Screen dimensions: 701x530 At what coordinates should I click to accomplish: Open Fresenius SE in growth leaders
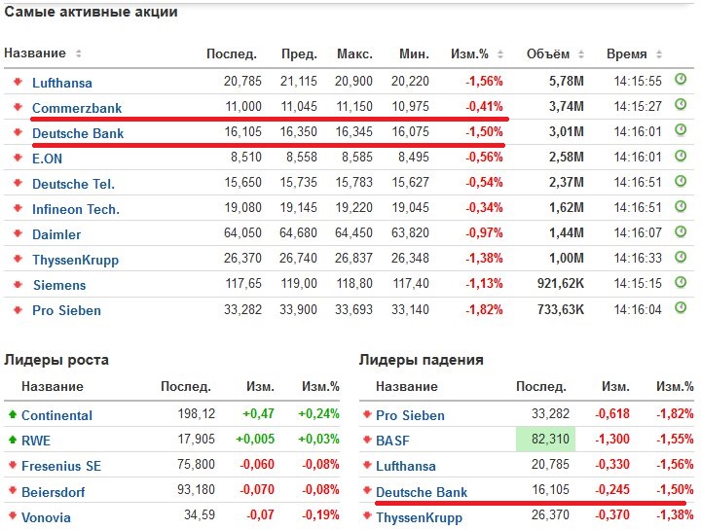(x=61, y=466)
